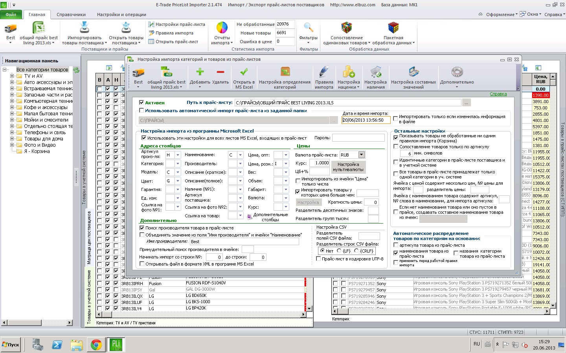Image resolution: width=566 pixels, height=353 pixels.
Task: Click the green plus Добавить icon
Action: (200, 72)
